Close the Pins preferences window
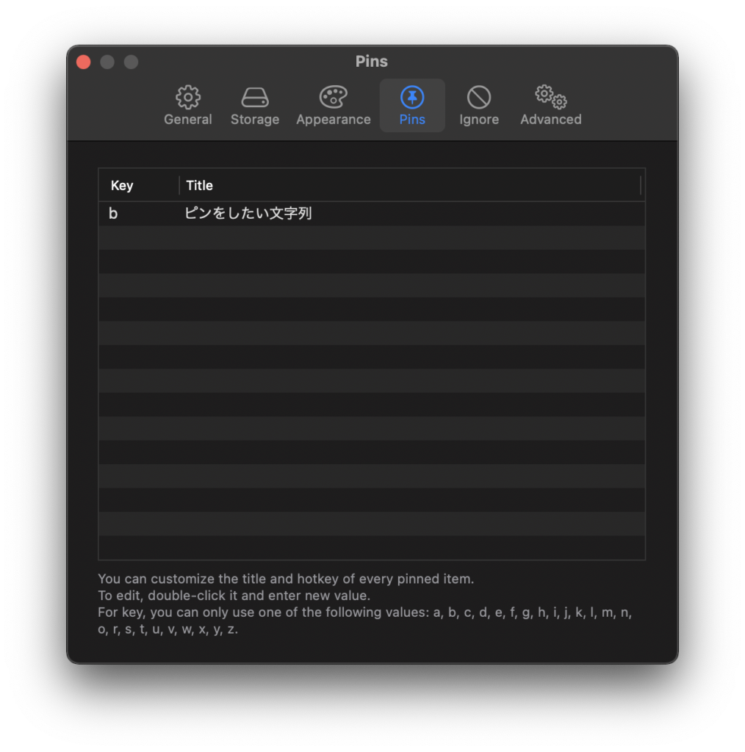This screenshot has height=752, width=745. tap(84, 62)
